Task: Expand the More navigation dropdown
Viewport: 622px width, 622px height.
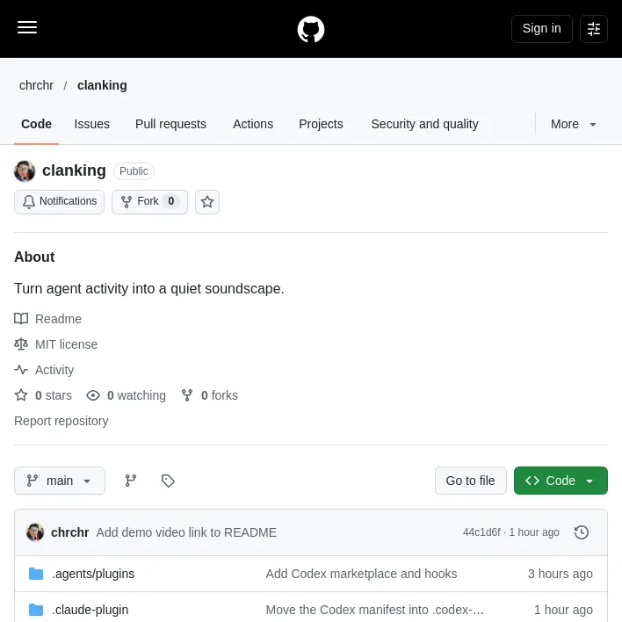Action: pos(573,124)
